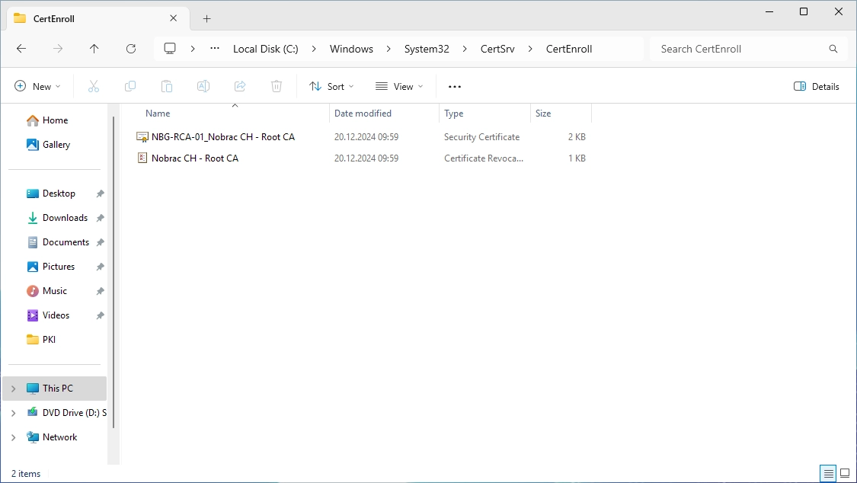Go up one folder with Up arrow

point(94,49)
